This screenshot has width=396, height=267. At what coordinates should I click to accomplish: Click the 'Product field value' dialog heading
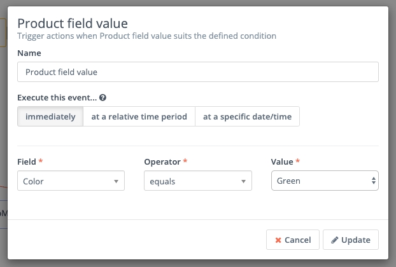click(x=81, y=23)
